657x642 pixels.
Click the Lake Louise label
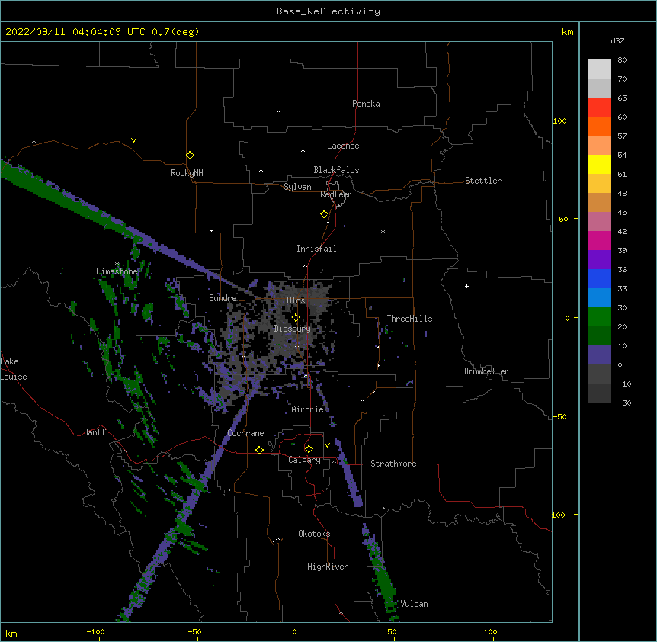point(14,369)
